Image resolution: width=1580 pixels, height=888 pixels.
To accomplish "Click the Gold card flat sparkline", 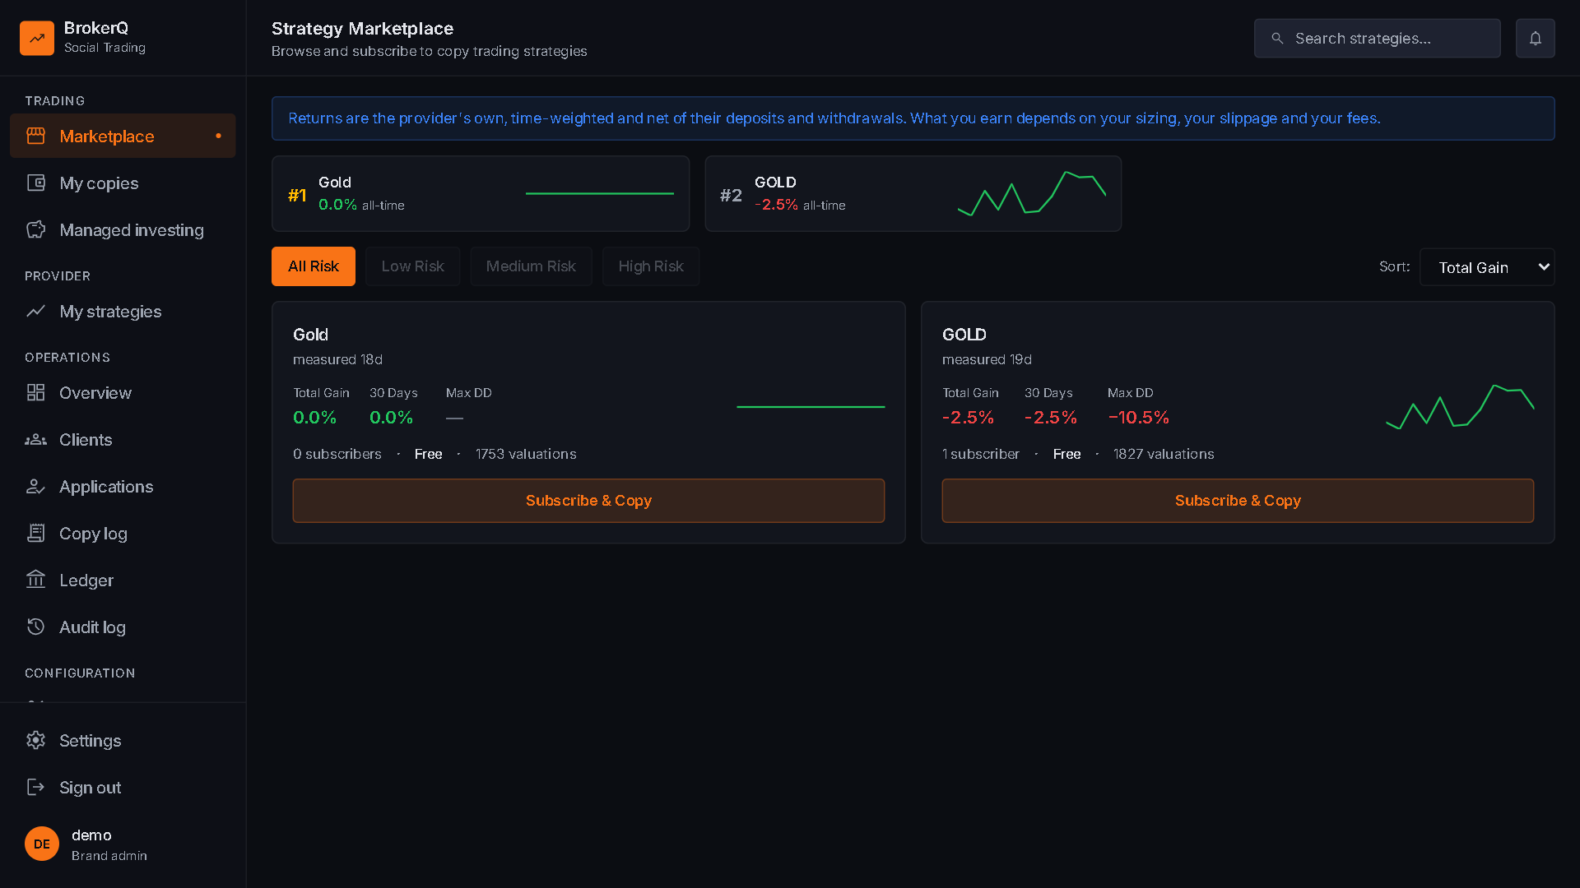I will pyautogui.click(x=811, y=406).
